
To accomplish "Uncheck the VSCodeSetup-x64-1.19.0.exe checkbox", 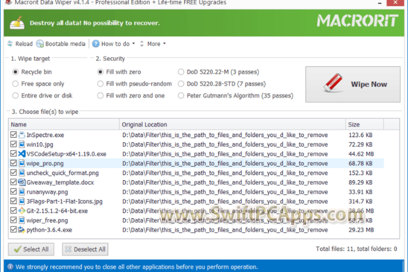I will [13, 154].
